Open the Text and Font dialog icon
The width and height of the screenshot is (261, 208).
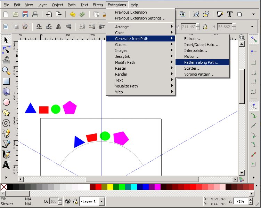[x=229, y=14]
